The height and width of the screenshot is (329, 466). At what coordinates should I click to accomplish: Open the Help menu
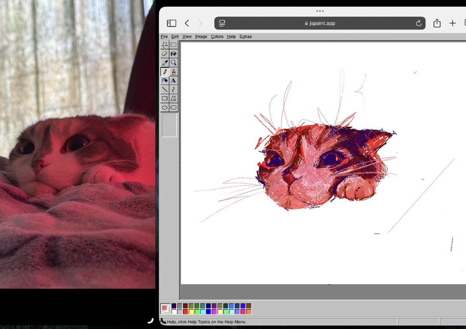click(x=231, y=36)
